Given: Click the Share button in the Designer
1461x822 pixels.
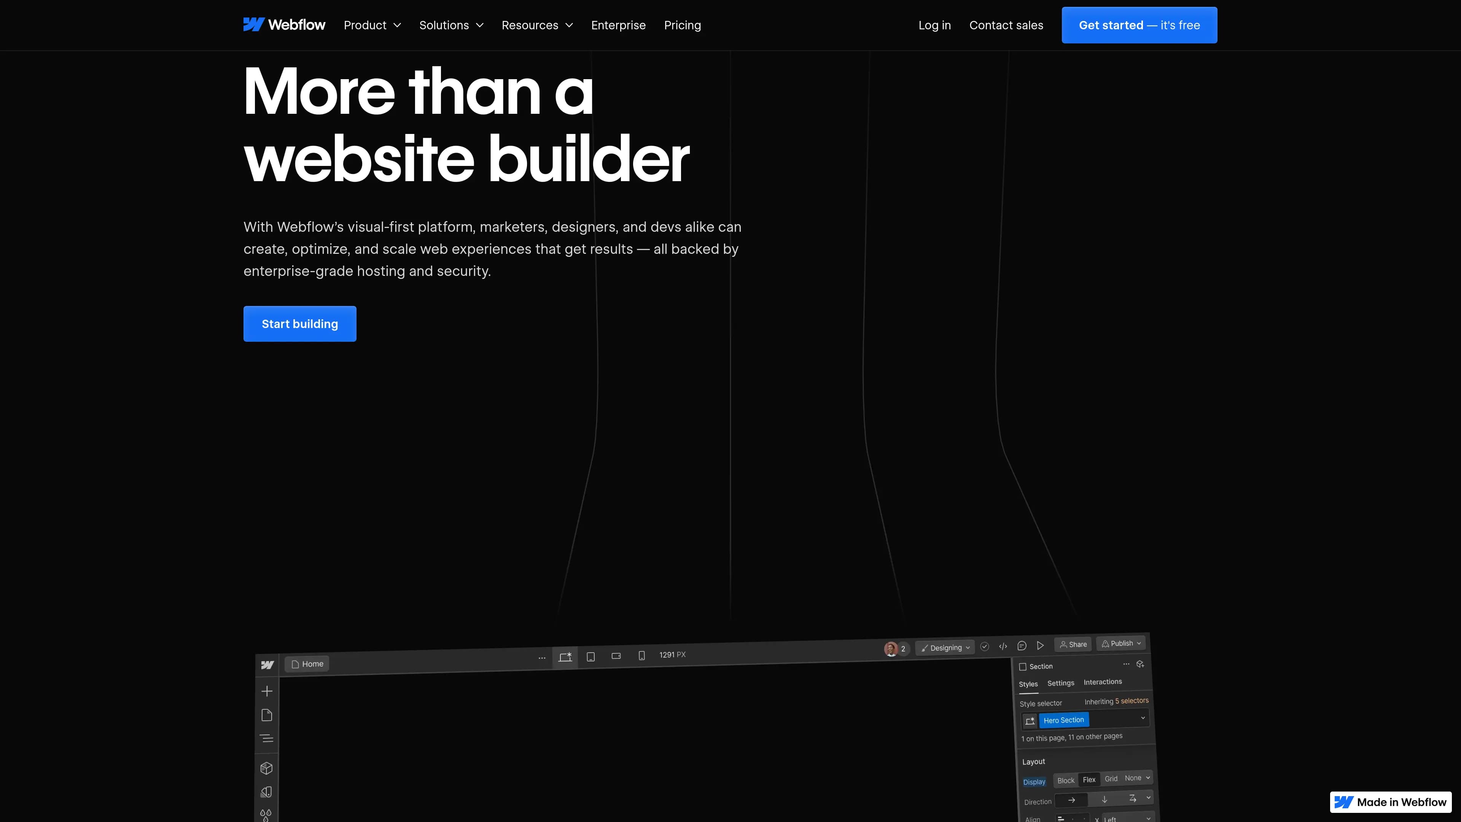Looking at the screenshot, I should click(1073, 644).
